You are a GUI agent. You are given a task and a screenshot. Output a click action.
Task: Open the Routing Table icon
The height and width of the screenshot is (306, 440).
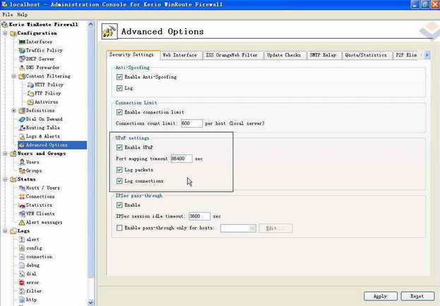(21, 128)
